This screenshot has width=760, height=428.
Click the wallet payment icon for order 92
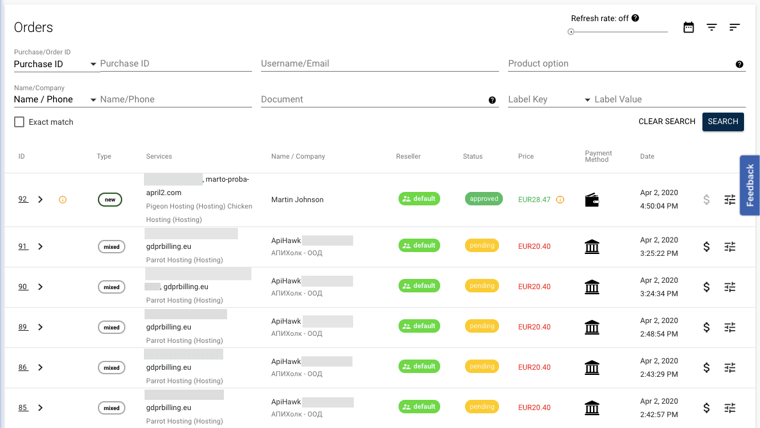click(x=592, y=200)
